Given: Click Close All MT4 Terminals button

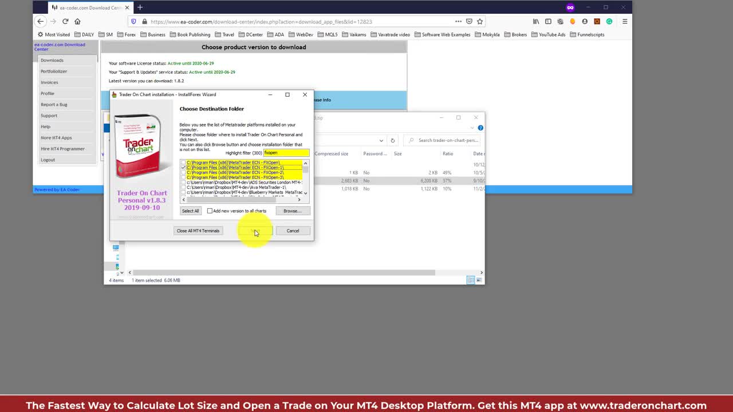Looking at the screenshot, I should click(x=198, y=231).
